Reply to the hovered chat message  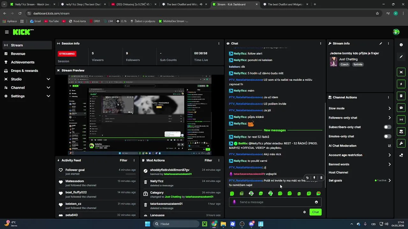tap(307, 178)
